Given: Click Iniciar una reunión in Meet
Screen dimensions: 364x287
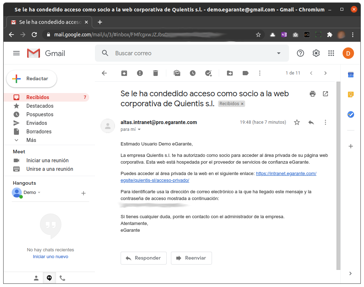Looking at the screenshot, I should click(x=47, y=160).
